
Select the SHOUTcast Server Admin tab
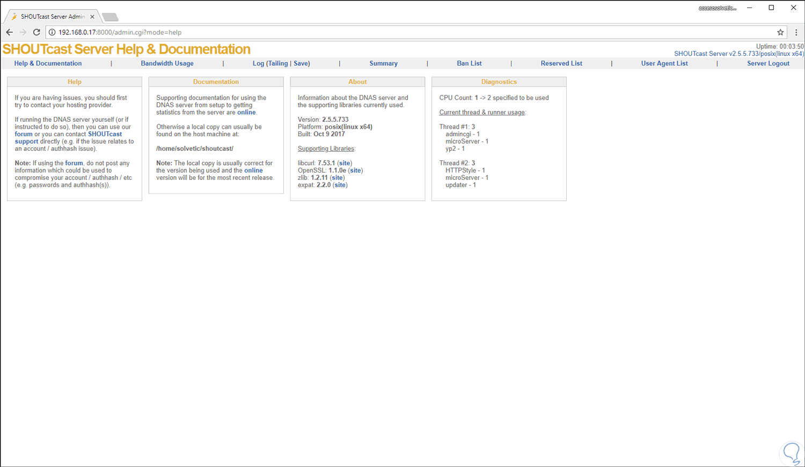(53, 17)
